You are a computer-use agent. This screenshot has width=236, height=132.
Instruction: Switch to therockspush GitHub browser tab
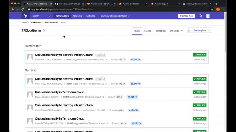coord(69,4)
